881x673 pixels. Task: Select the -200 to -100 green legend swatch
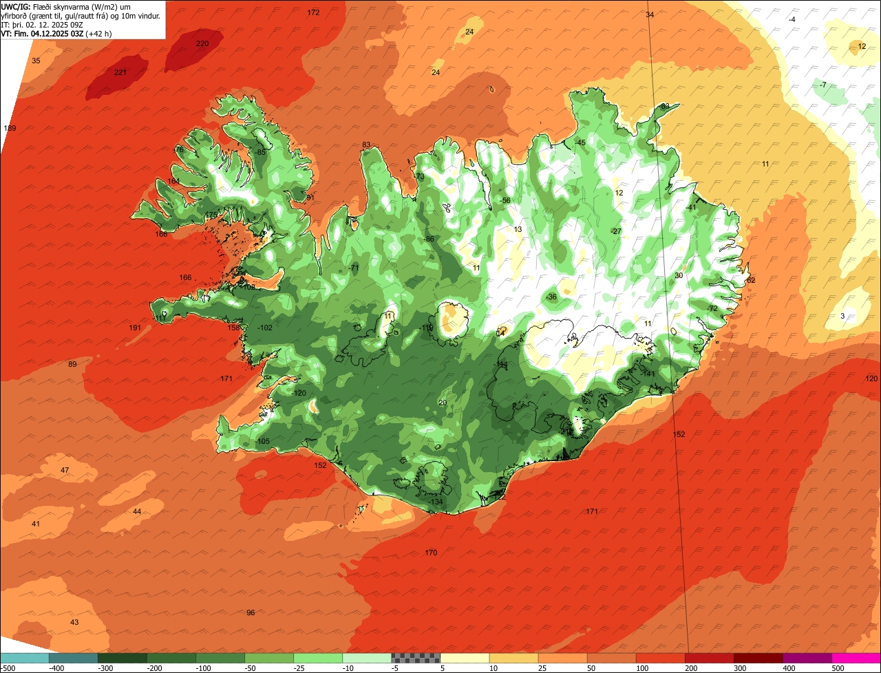[171, 658]
